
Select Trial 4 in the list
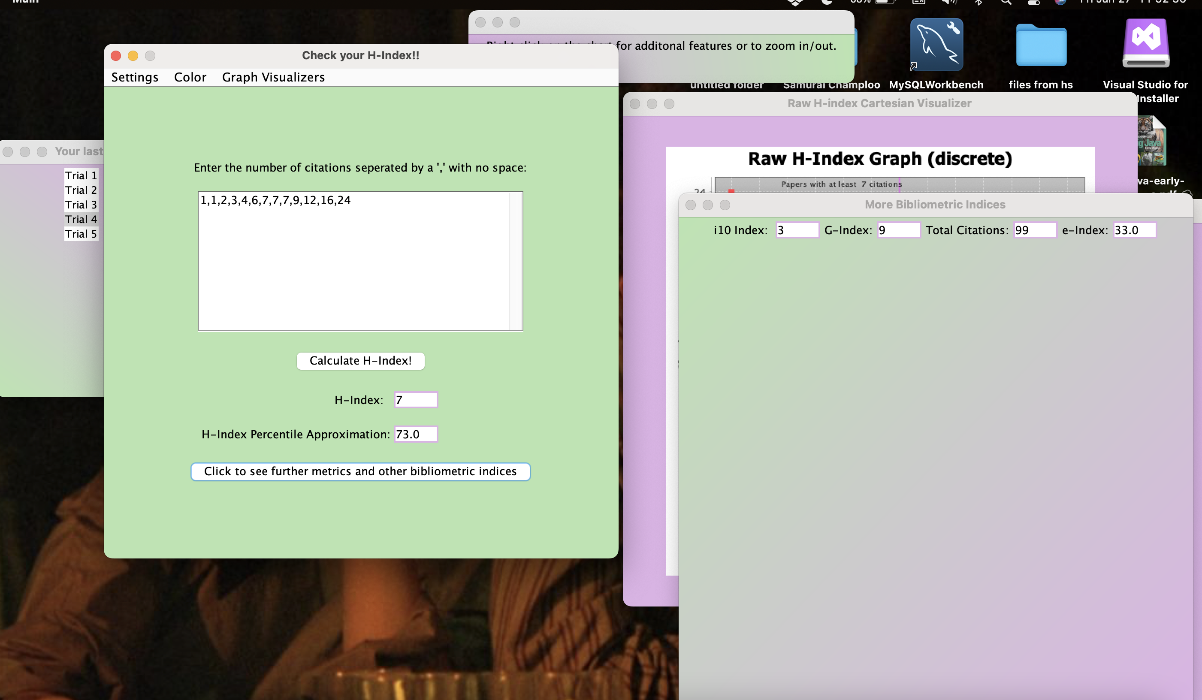(x=81, y=219)
